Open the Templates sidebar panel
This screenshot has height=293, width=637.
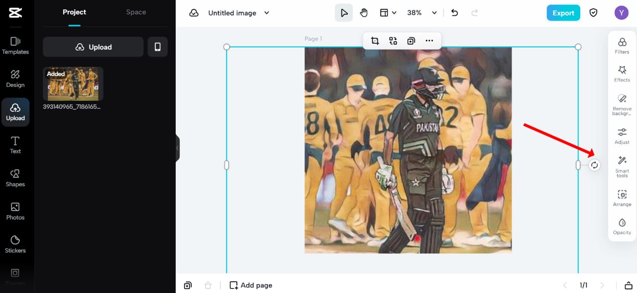pyautogui.click(x=15, y=45)
